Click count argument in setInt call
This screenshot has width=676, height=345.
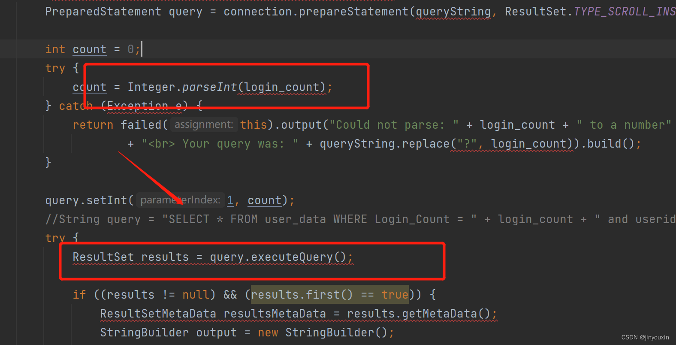click(x=265, y=200)
